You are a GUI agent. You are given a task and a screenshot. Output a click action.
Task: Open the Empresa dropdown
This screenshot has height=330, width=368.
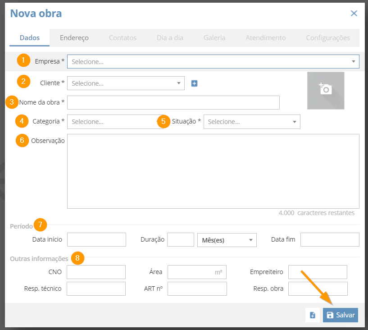tap(213, 62)
